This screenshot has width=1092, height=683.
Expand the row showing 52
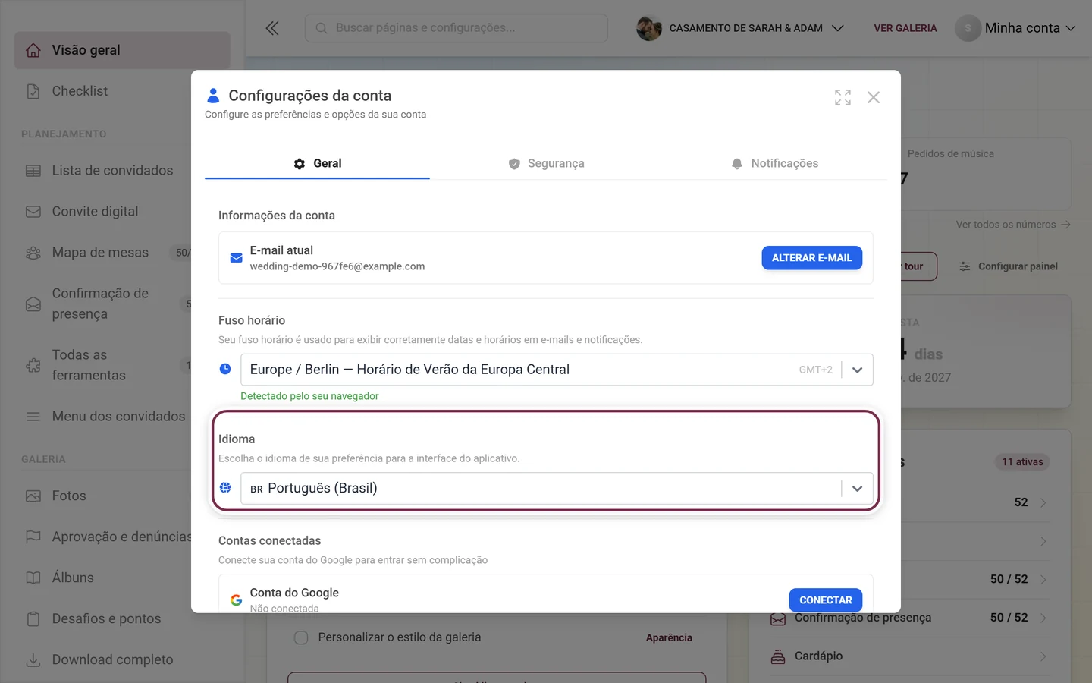[x=1043, y=502]
